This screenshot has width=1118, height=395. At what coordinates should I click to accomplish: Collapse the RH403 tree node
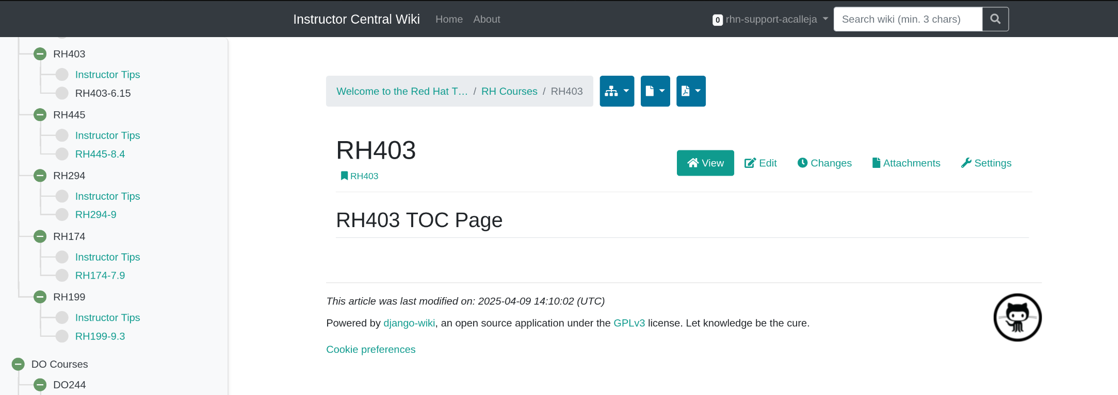point(40,54)
